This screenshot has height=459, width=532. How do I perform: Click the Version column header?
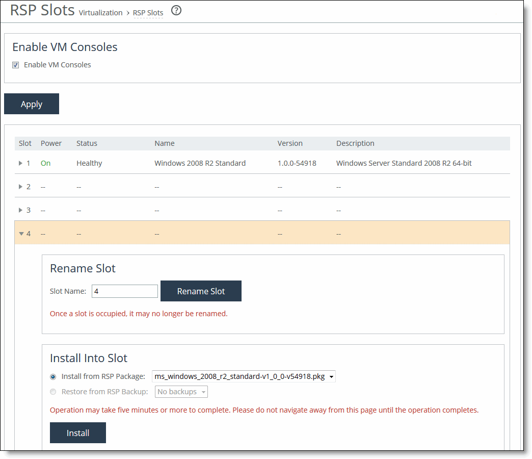point(290,143)
